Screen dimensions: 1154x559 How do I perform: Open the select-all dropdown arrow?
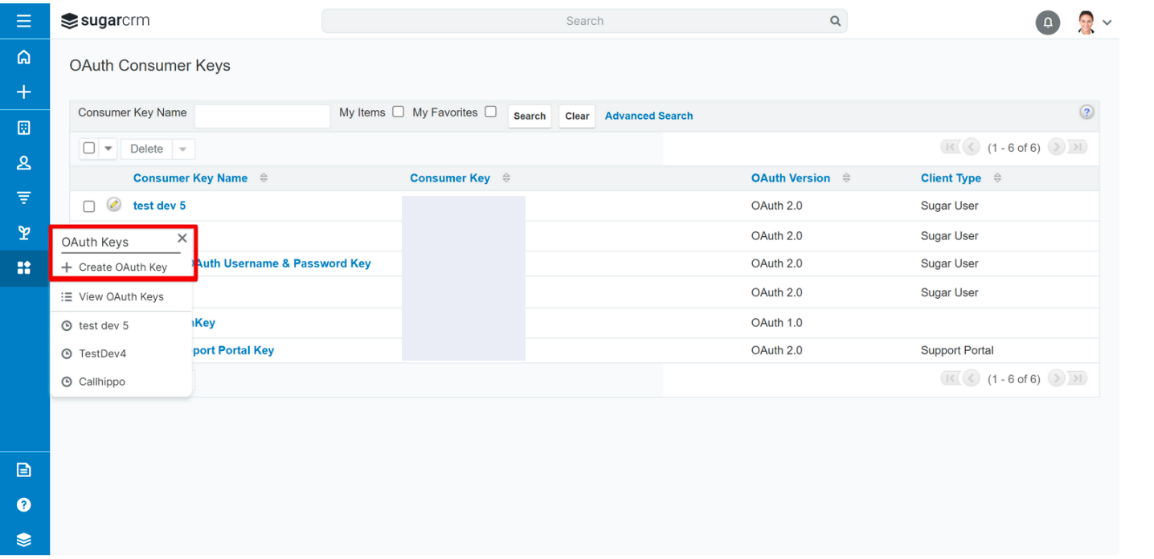click(x=108, y=149)
